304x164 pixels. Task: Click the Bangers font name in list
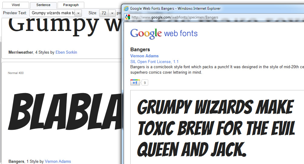coord(16,161)
